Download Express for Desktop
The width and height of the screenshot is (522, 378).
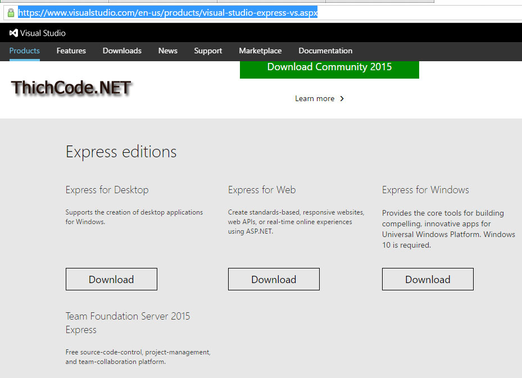coord(111,279)
